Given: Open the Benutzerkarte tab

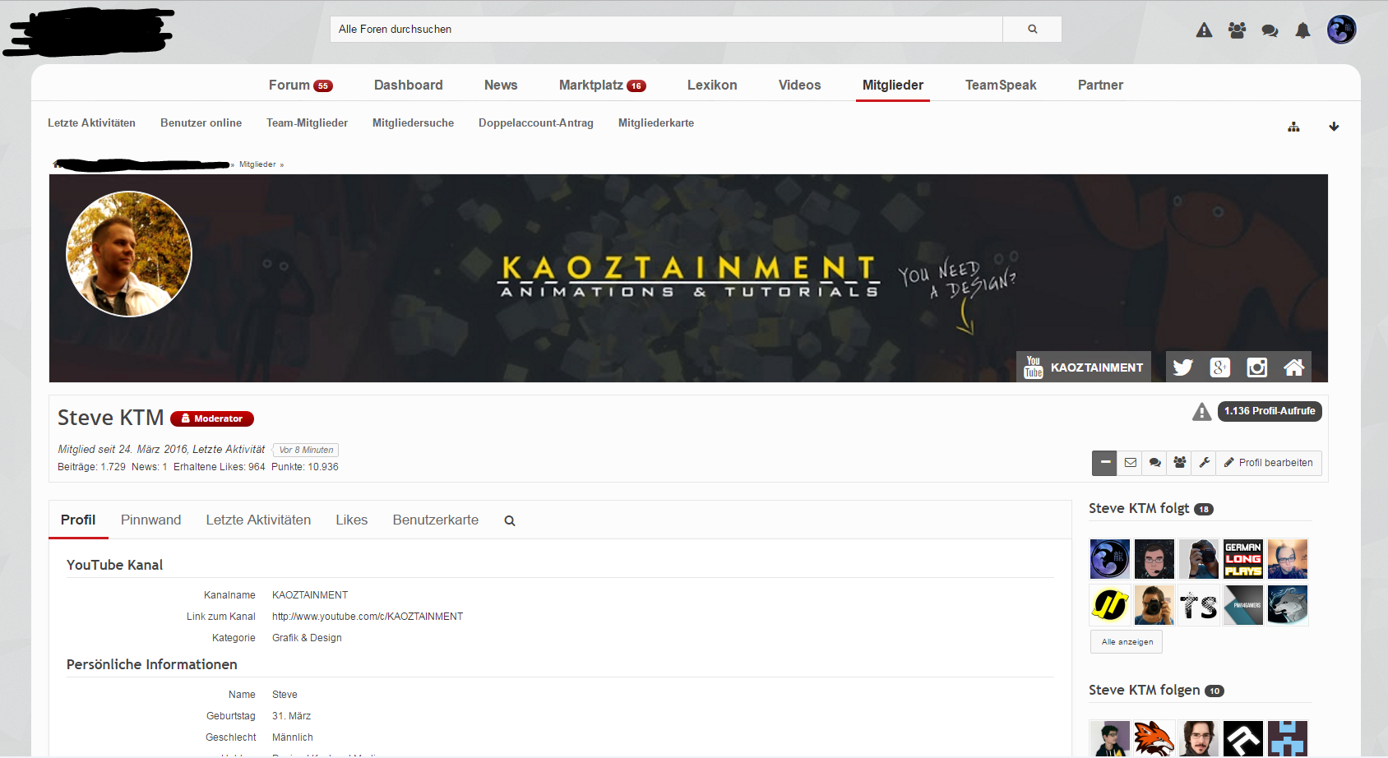Looking at the screenshot, I should [436, 520].
